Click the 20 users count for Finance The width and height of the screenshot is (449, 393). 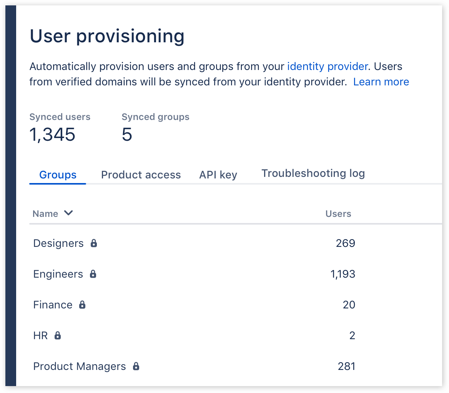[x=349, y=305]
